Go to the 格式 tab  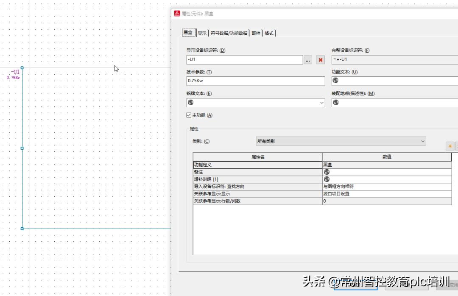[269, 33]
